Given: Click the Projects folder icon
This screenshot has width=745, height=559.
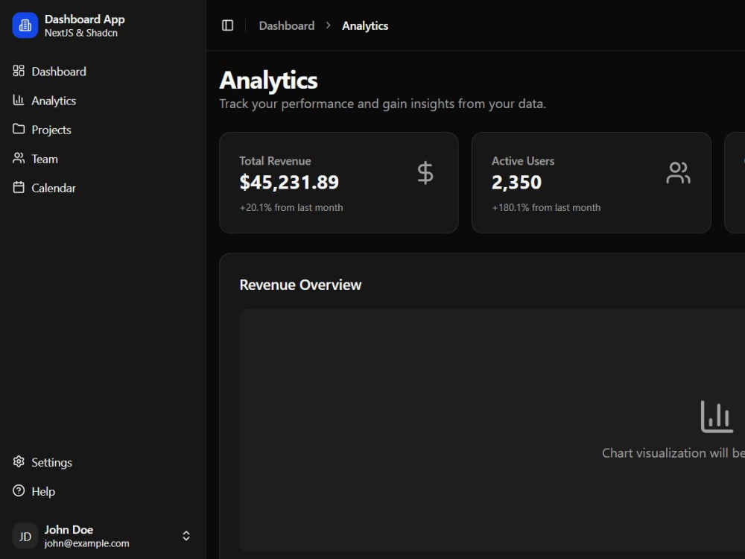Looking at the screenshot, I should [19, 129].
